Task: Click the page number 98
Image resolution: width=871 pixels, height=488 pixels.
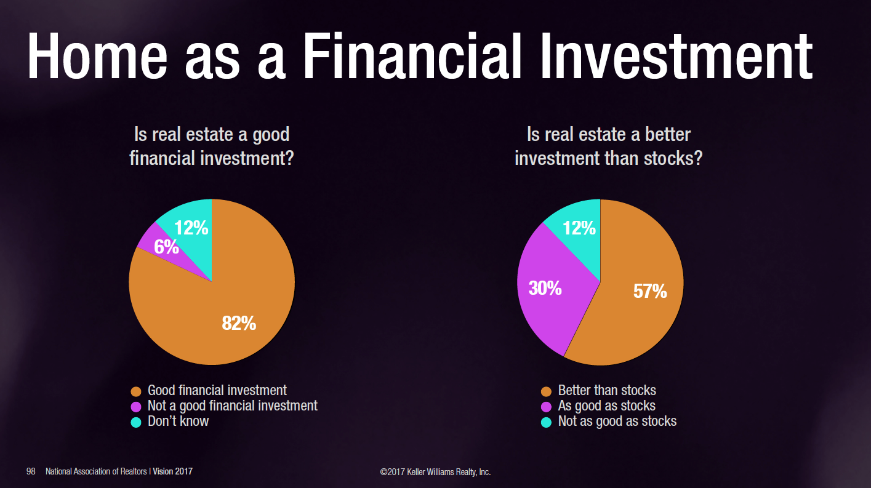Action: (31, 471)
